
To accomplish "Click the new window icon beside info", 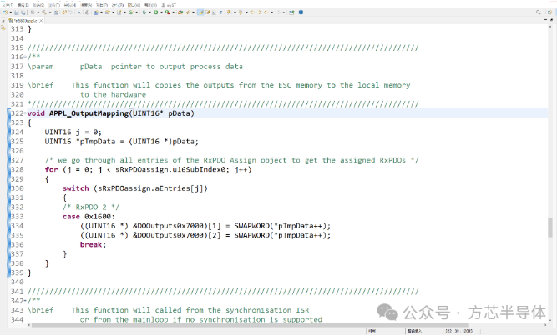I will click(291, 12).
